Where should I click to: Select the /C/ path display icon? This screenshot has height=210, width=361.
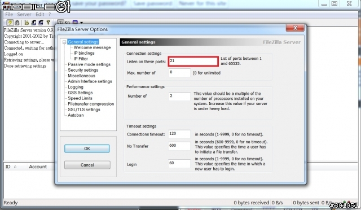point(60,23)
